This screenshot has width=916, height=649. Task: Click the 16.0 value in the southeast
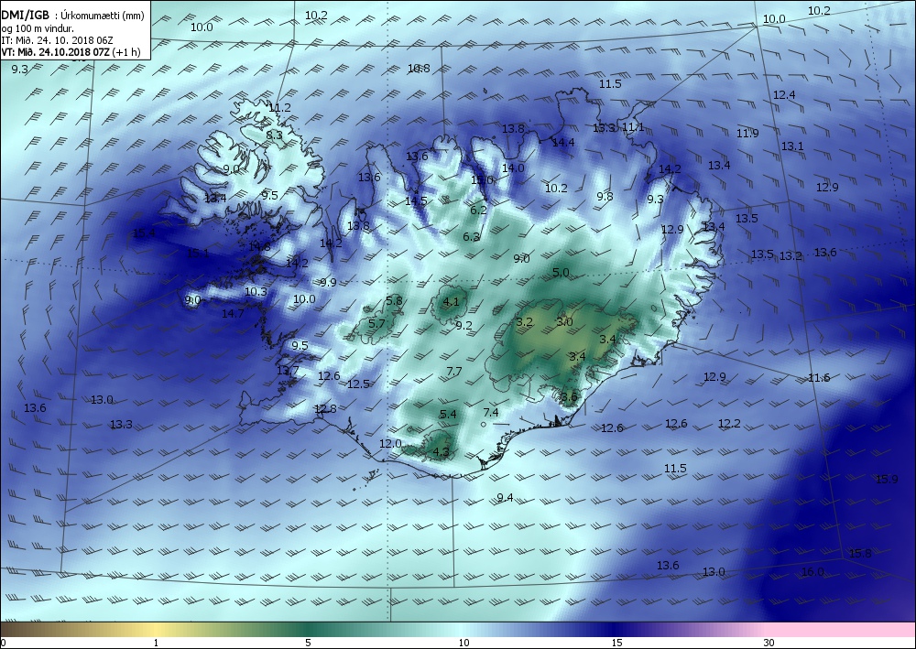tap(812, 571)
